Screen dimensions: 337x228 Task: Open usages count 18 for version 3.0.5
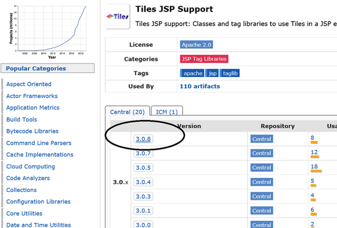tap(314, 167)
